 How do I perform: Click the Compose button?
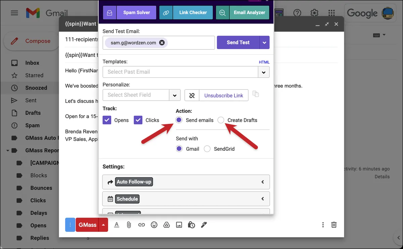click(x=31, y=41)
